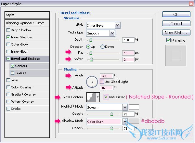
Task: Enable the Drop Shadow checkbox
Action: [8, 30]
